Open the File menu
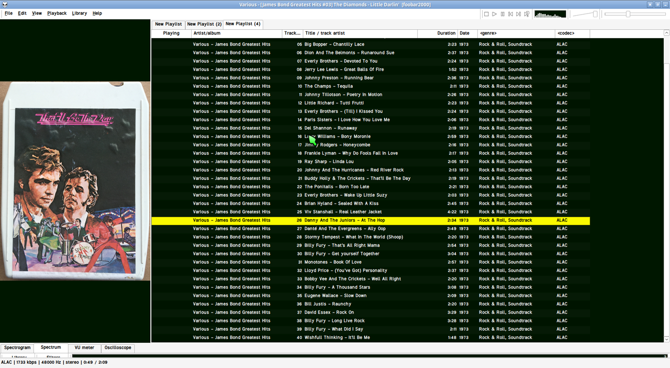 tap(9, 13)
